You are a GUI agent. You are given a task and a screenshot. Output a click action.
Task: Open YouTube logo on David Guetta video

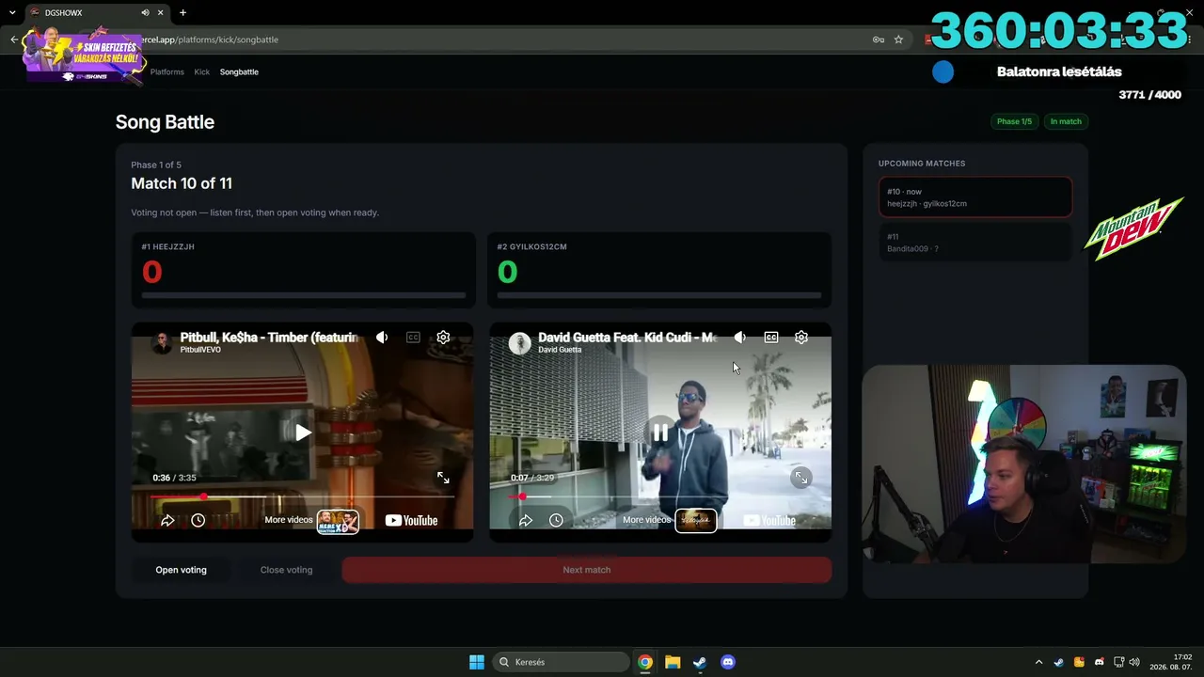click(x=769, y=520)
